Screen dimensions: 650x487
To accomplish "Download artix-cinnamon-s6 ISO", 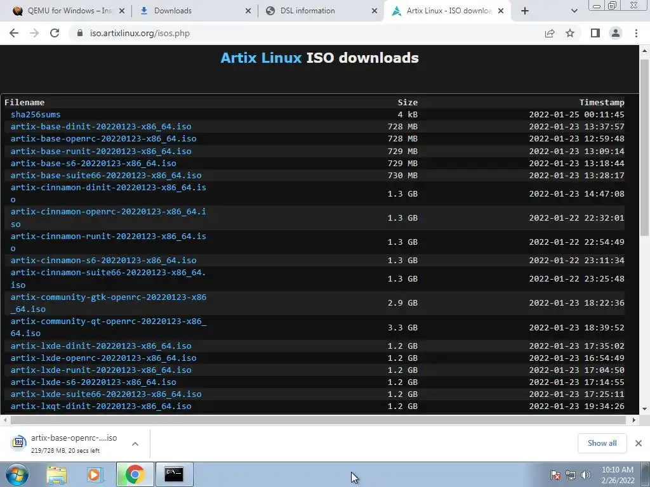I will 103,261.
